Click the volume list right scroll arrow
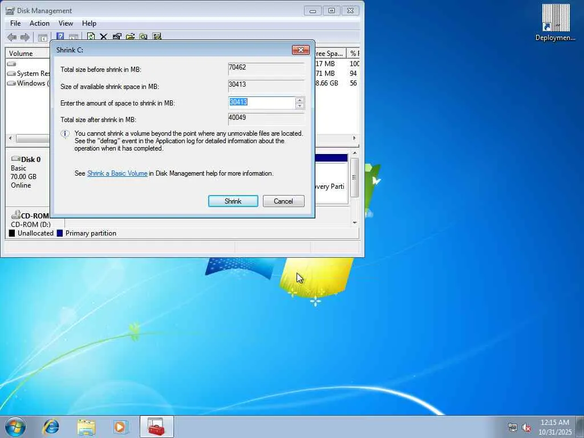This screenshot has height=438, width=584. click(x=354, y=138)
